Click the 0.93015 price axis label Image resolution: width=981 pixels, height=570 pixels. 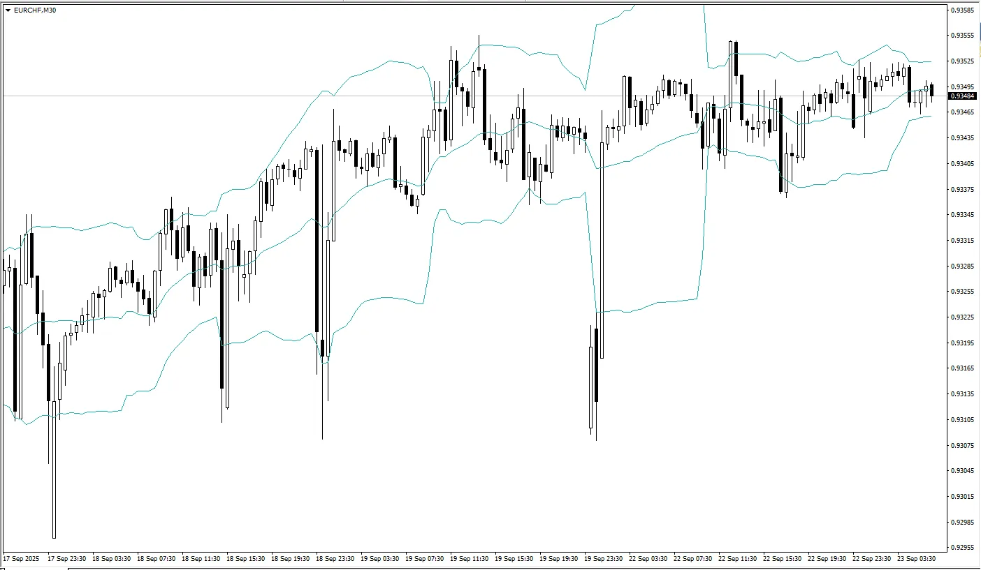964,496
